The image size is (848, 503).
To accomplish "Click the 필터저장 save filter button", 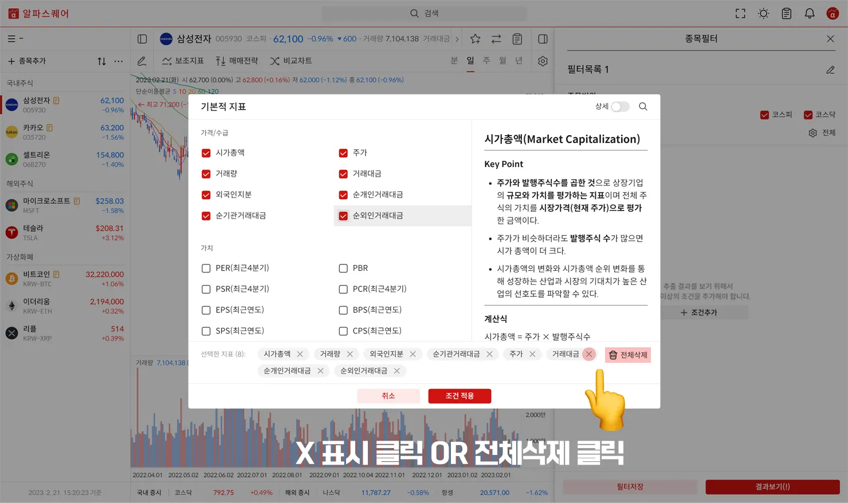I will coord(630,487).
